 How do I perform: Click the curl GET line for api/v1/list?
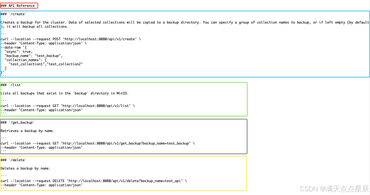click(x=68, y=106)
